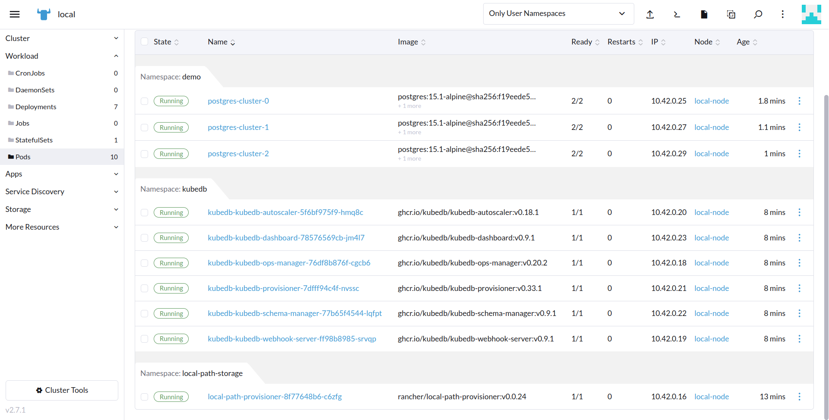Select the checkbox for postgres-cluster-1

(144, 127)
